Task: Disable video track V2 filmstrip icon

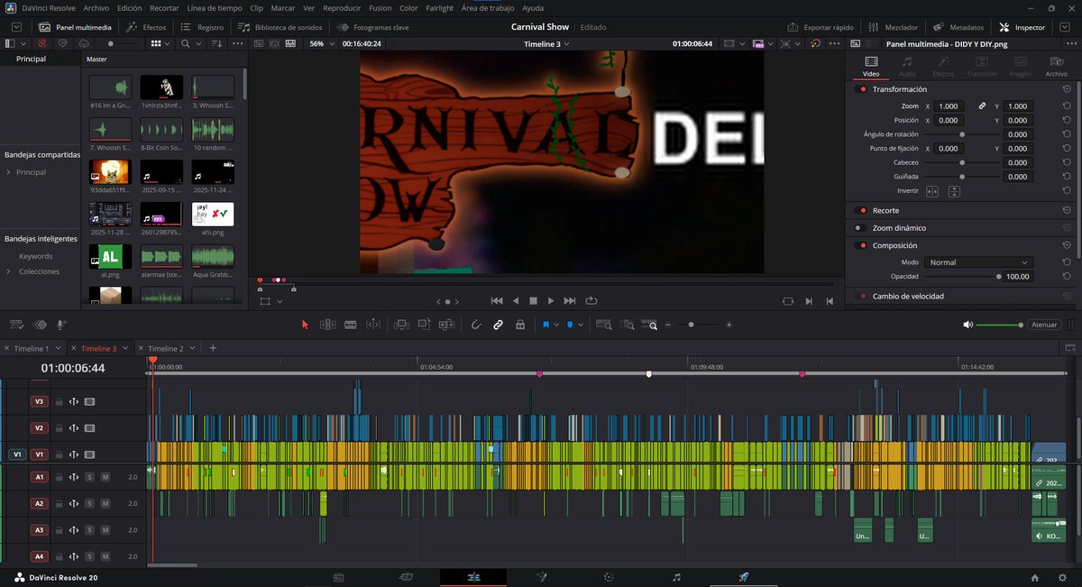Action: pyautogui.click(x=89, y=428)
